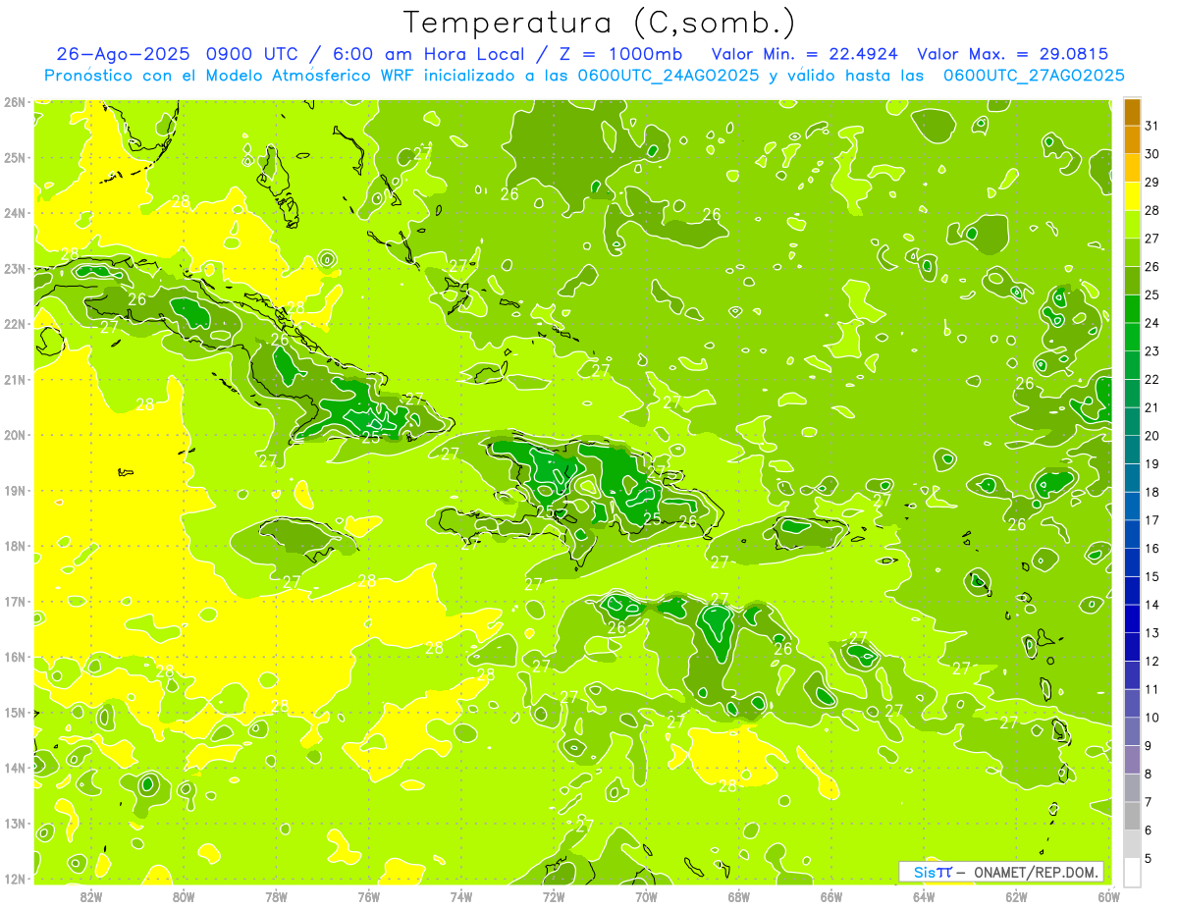The width and height of the screenshot is (1178, 910).
Task: Click the "78W" longitude axis label
Action: [x=276, y=896]
